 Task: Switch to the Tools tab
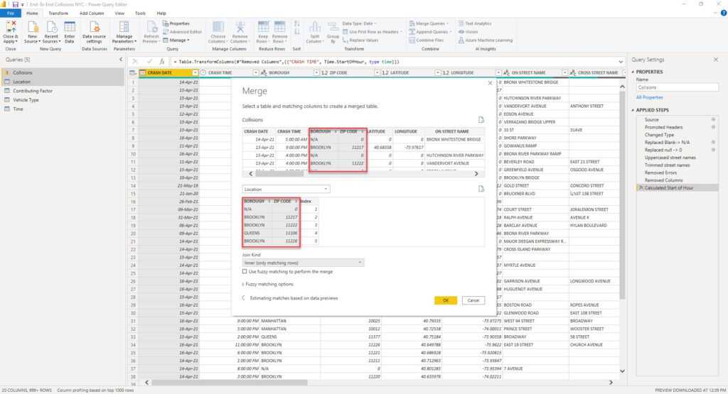(x=140, y=13)
